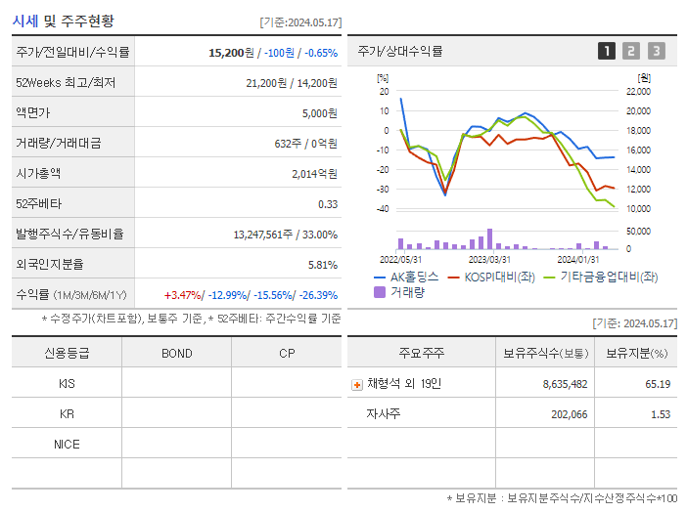Switch to chart view 3
The image size is (687, 513).
point(657,51)
